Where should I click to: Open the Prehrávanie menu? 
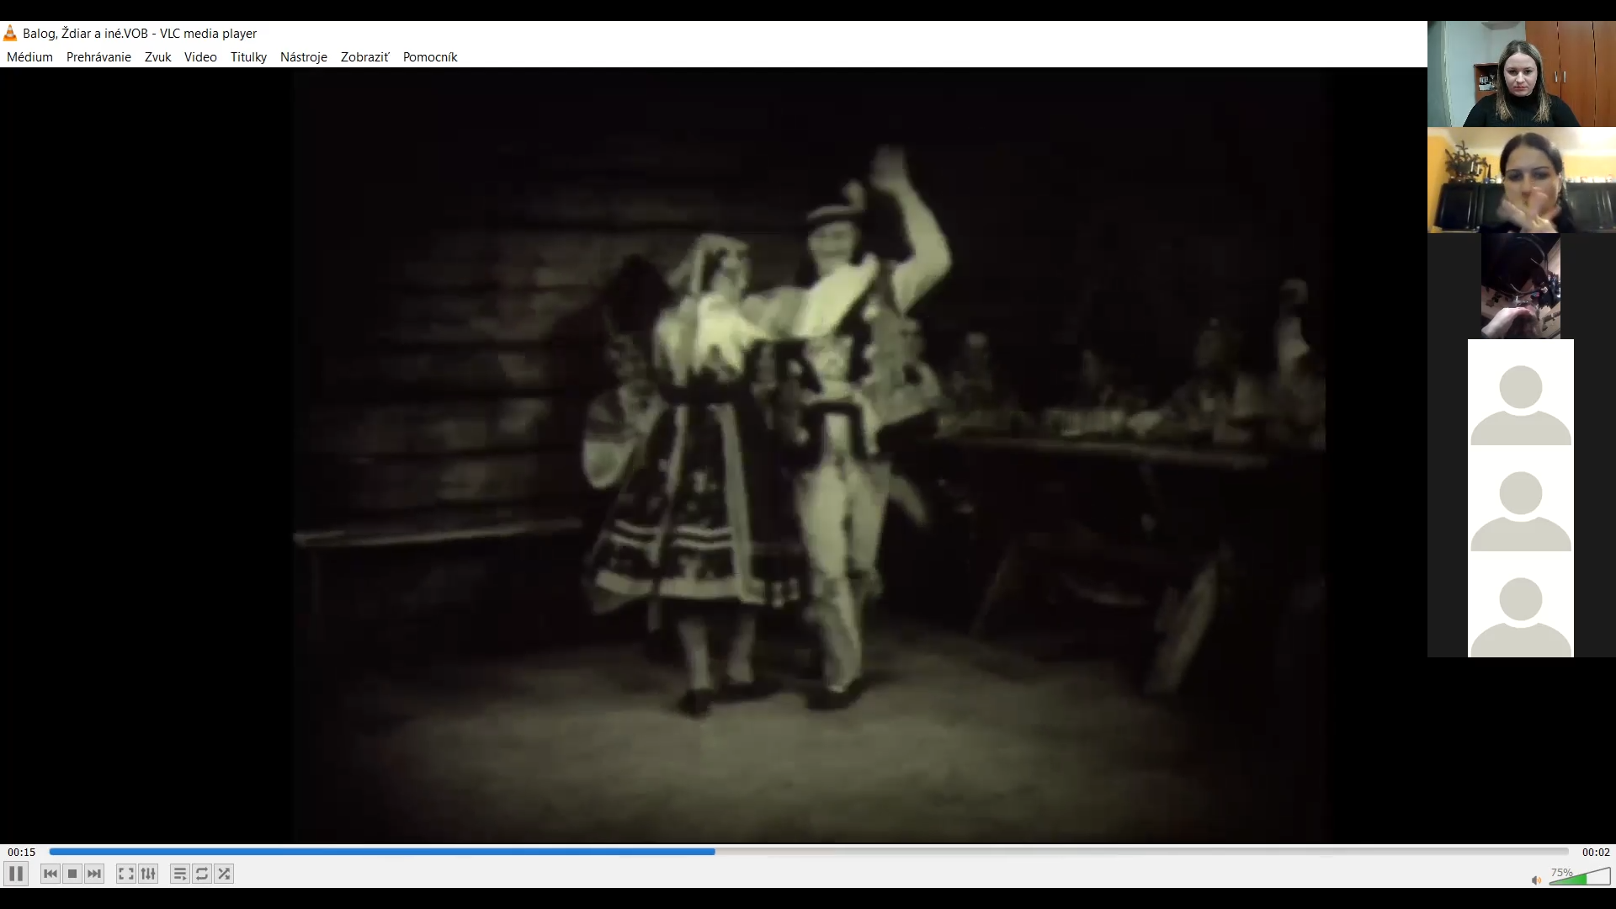click(x=98, y=57)
